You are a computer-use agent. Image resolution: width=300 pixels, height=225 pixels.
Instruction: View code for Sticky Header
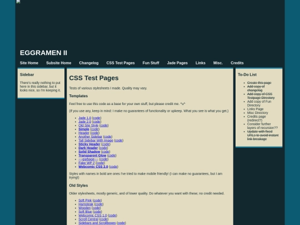106,144
